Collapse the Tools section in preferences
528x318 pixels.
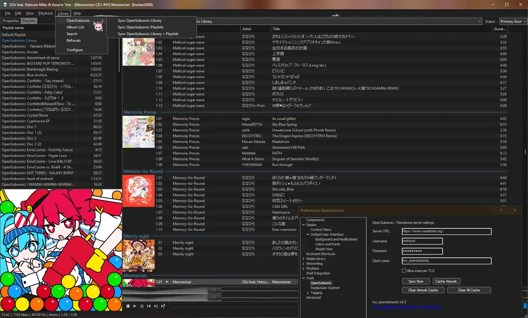303,278
